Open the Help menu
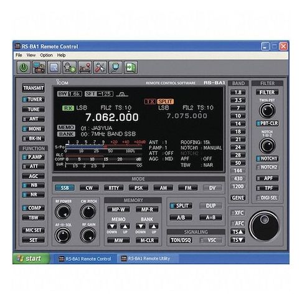Image resolution: width=302 pixels, height=302 pixels. tap(61, 55)
